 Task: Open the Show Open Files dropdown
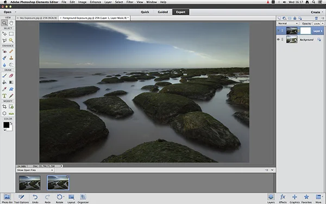pos(35,170)
